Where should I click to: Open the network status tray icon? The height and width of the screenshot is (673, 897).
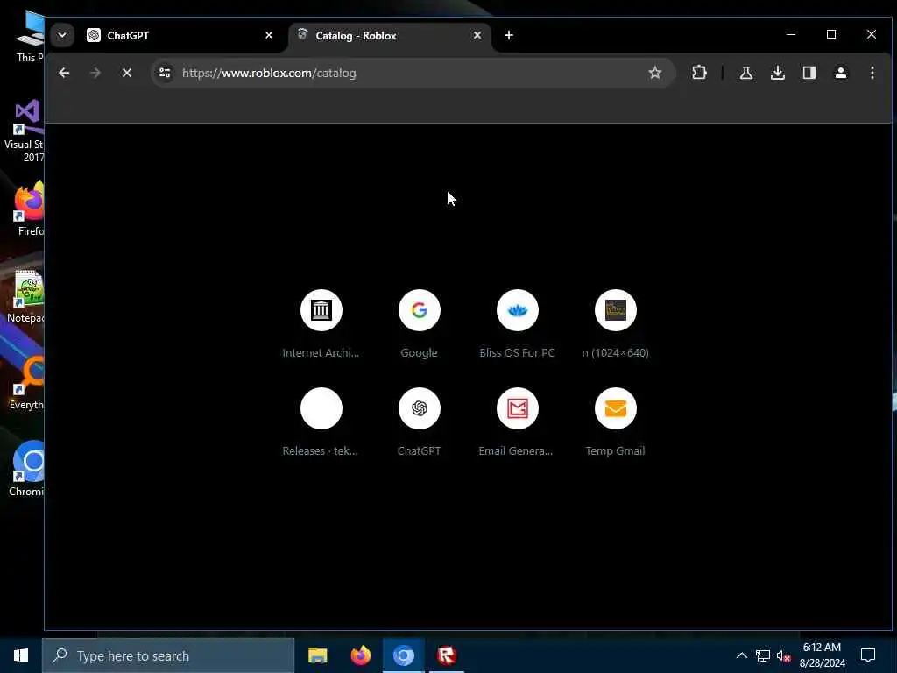coord(763,655)
